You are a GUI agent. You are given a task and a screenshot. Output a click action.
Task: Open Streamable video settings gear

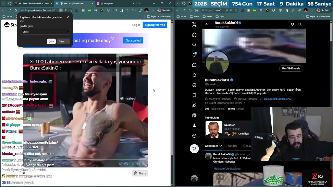click(126, 164)
